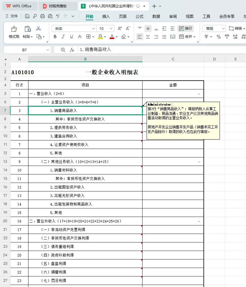The width and height of the screenshot is (246, 287).
Task: Apply justified alignment
Action: click(x=164, y=37)
